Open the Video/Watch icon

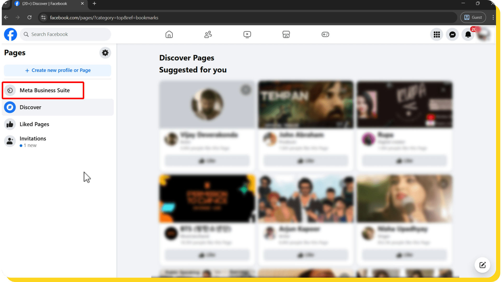[x=247, y=34]
